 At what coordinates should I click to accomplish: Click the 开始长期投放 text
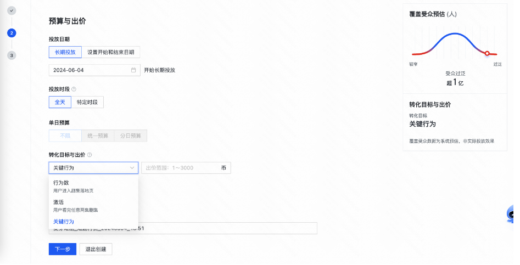[160, 70]
